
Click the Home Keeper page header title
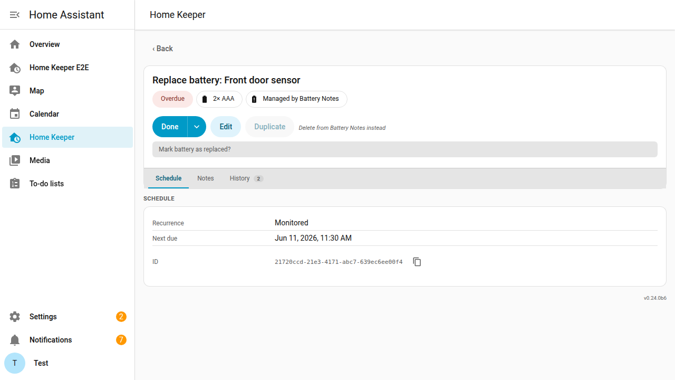[x=178, y=15]
